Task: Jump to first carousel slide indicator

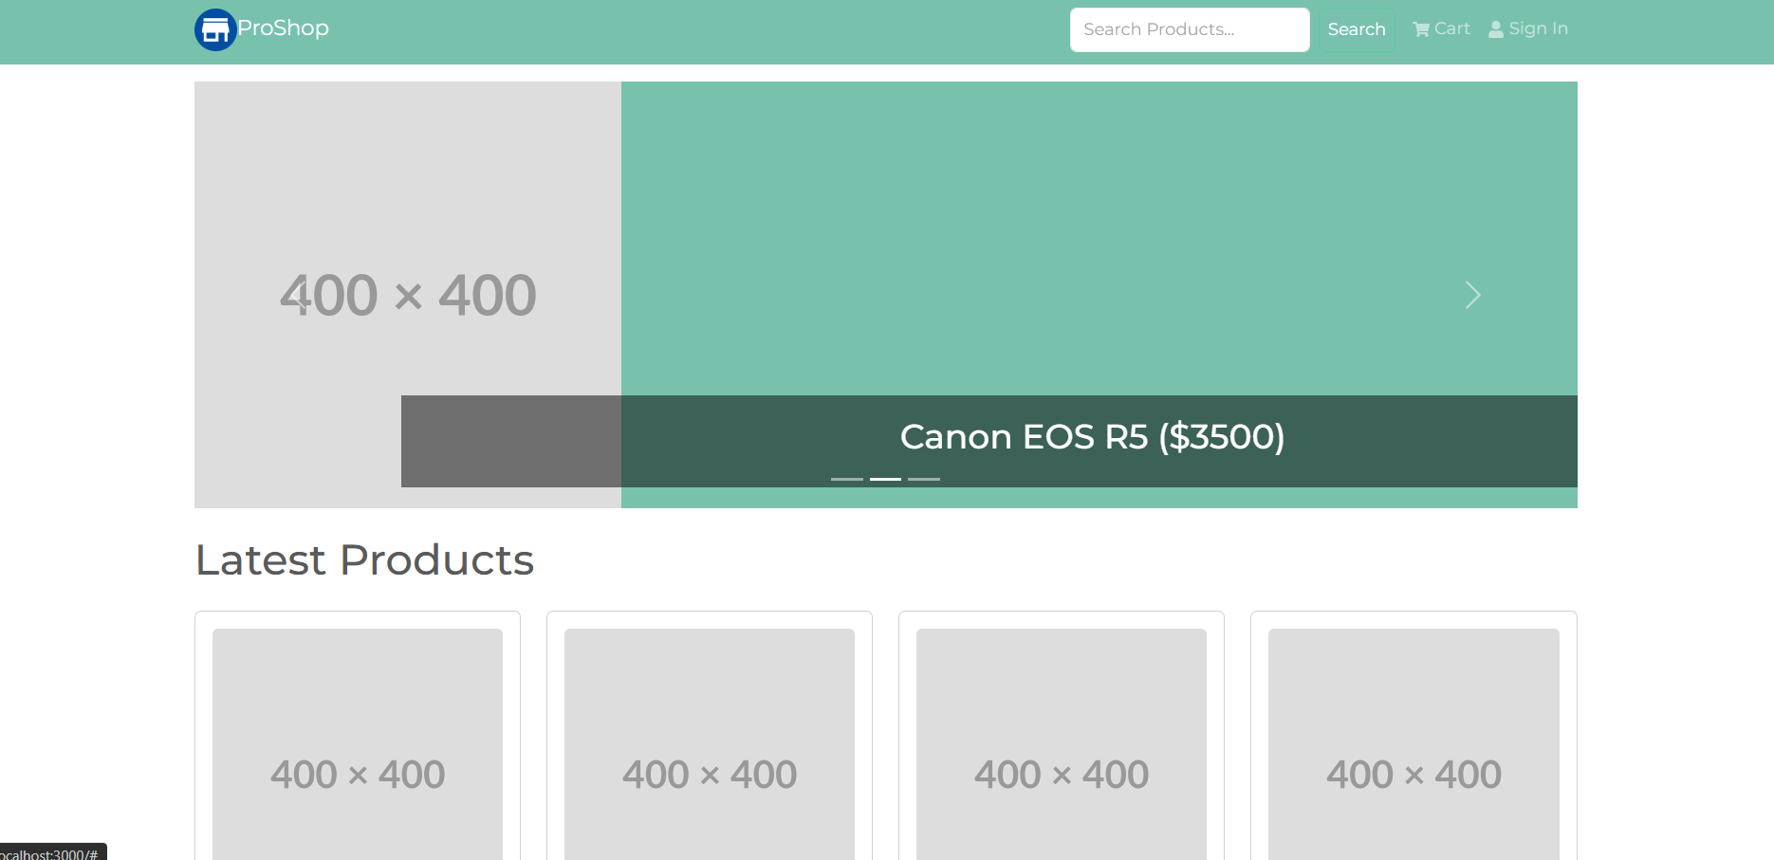Action: pyautogui.click(x=846, y=479)
